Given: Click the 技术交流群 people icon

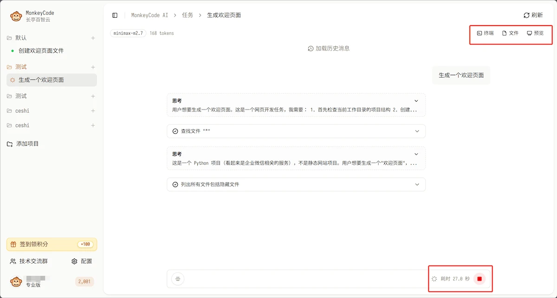Looking at the screenshot, I should click(13, 261).
